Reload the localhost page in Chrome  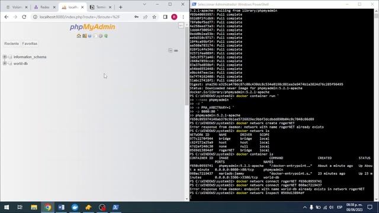coord(24,17)
